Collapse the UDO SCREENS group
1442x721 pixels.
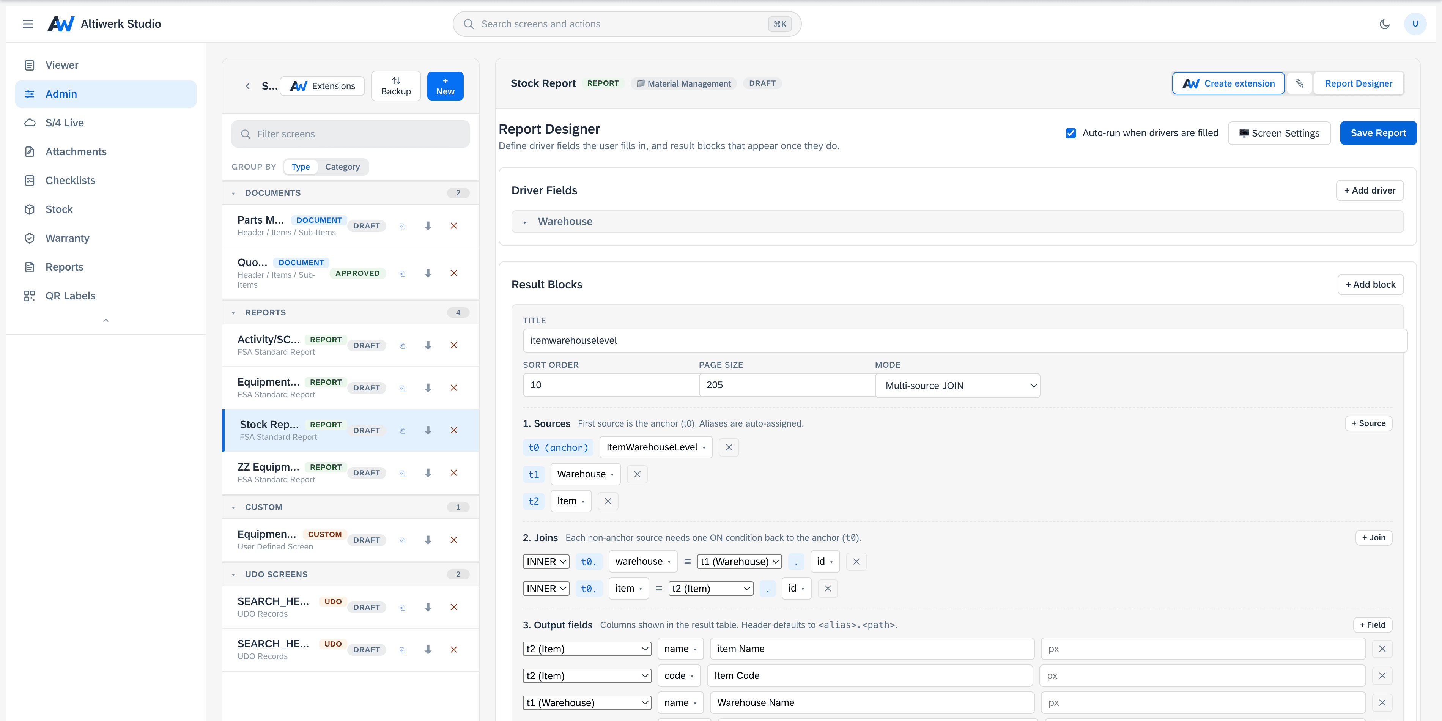point(350,575)
